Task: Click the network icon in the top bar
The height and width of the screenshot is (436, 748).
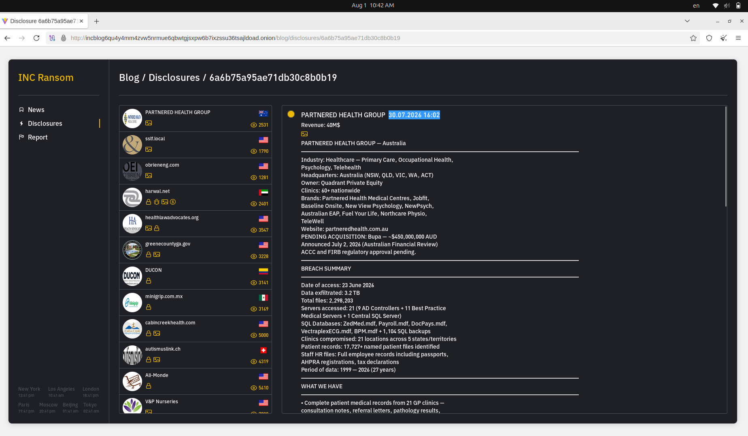Action: (x=716, y=6)
